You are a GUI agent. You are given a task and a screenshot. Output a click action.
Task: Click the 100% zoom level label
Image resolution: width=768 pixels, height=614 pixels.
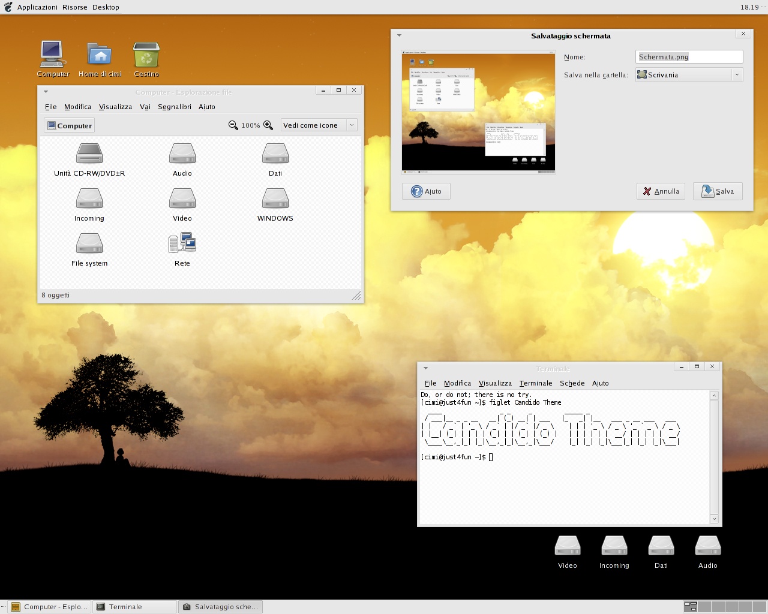[x=251, y=125]
